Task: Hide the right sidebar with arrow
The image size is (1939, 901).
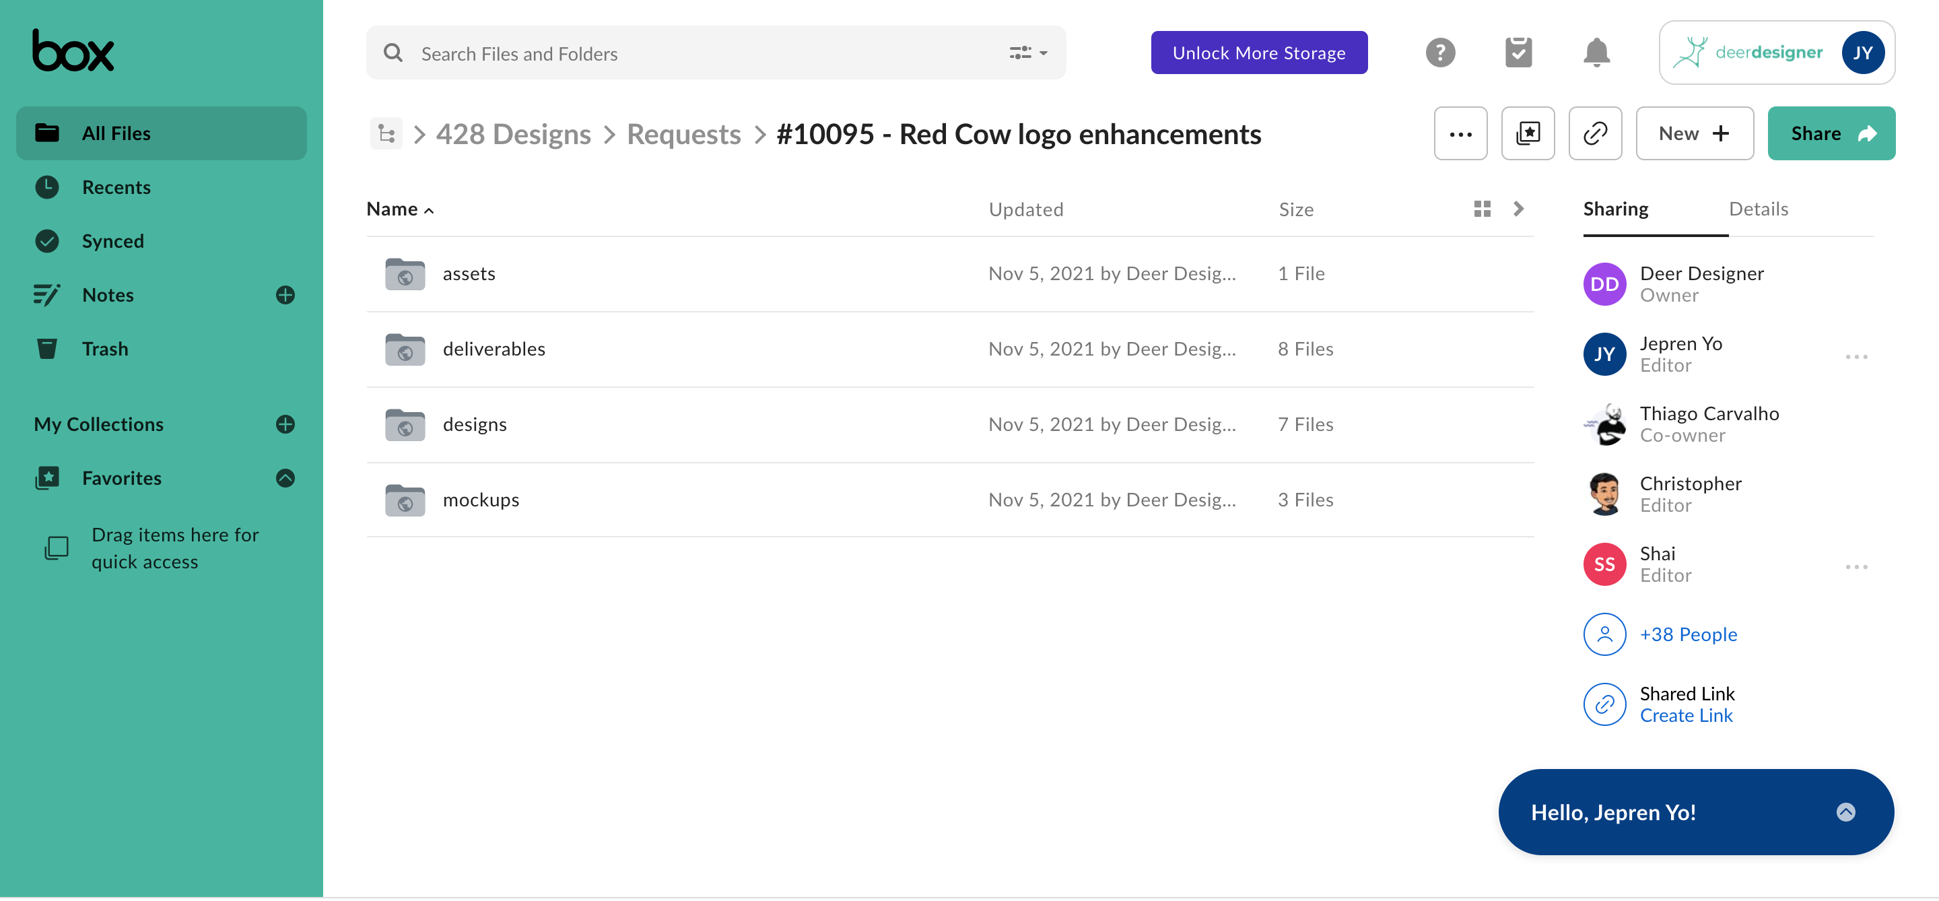Action: pyautogui.click(x=1518, y=209)
